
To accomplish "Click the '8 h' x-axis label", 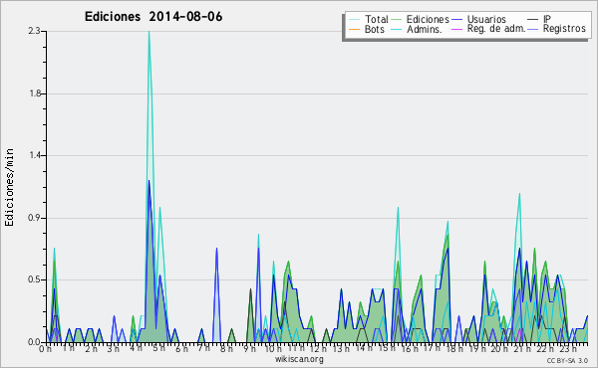I will [x=226, y=348].
